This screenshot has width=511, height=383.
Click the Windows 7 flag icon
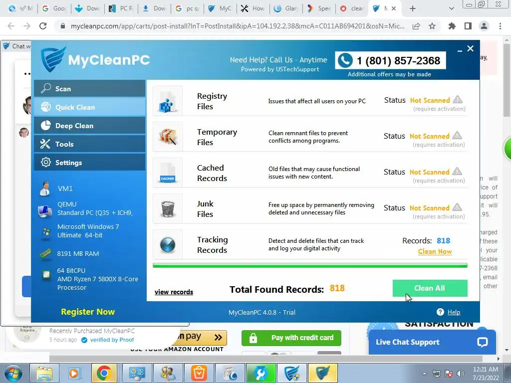coord(46,232)
